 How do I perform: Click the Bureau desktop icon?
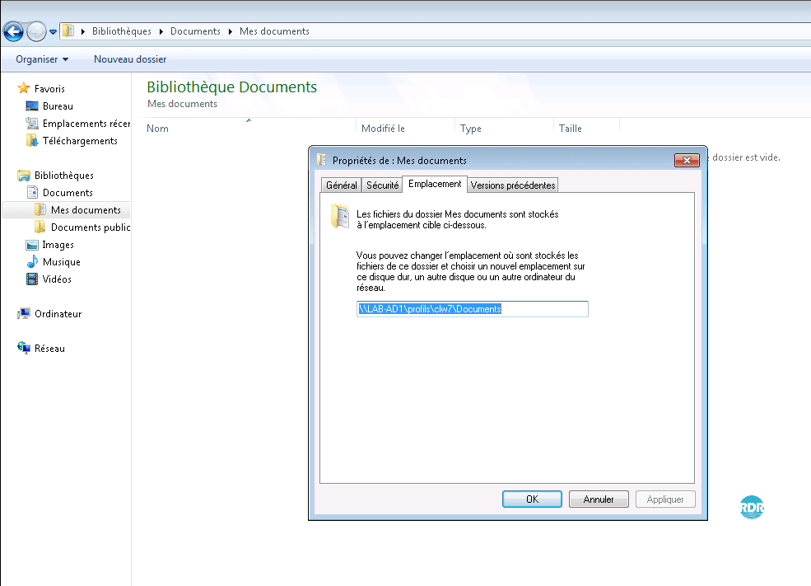(x=32, y=105)
